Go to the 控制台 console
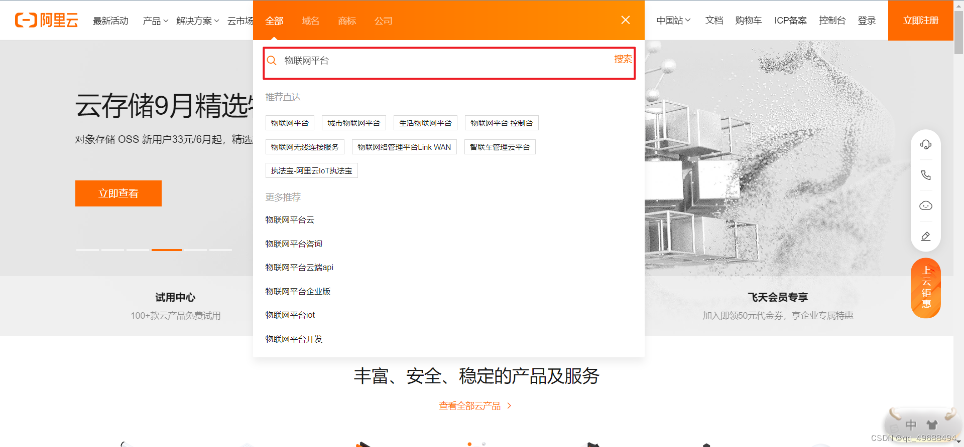Screen dimensions: 964x447 832,21
